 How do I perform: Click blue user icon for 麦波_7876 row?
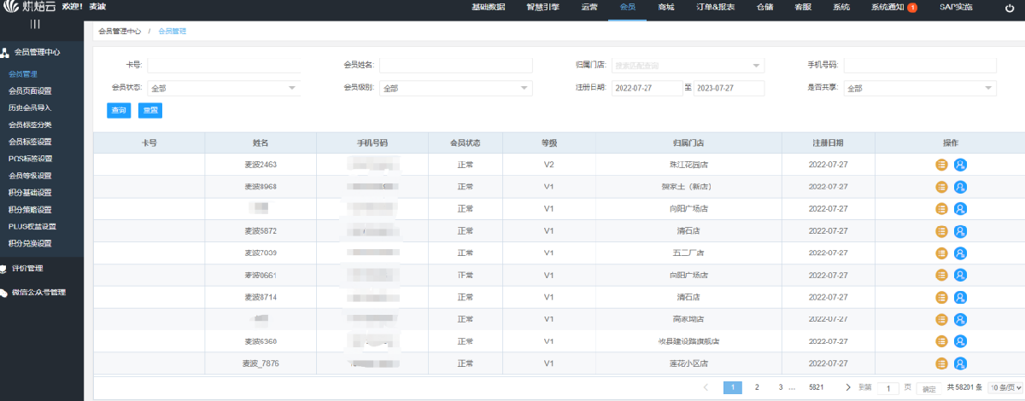click(x=960, y=363)
